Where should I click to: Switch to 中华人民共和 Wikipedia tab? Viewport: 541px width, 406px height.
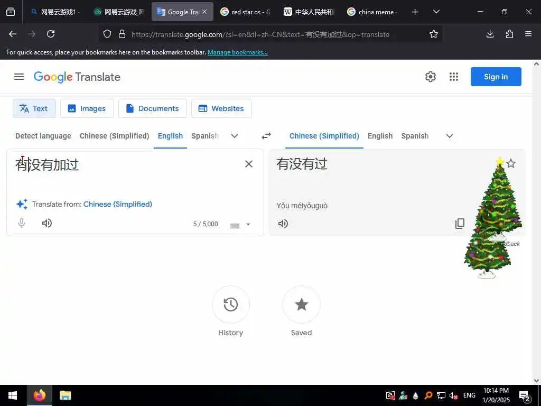pyautogui.click(x=309, y=12)
